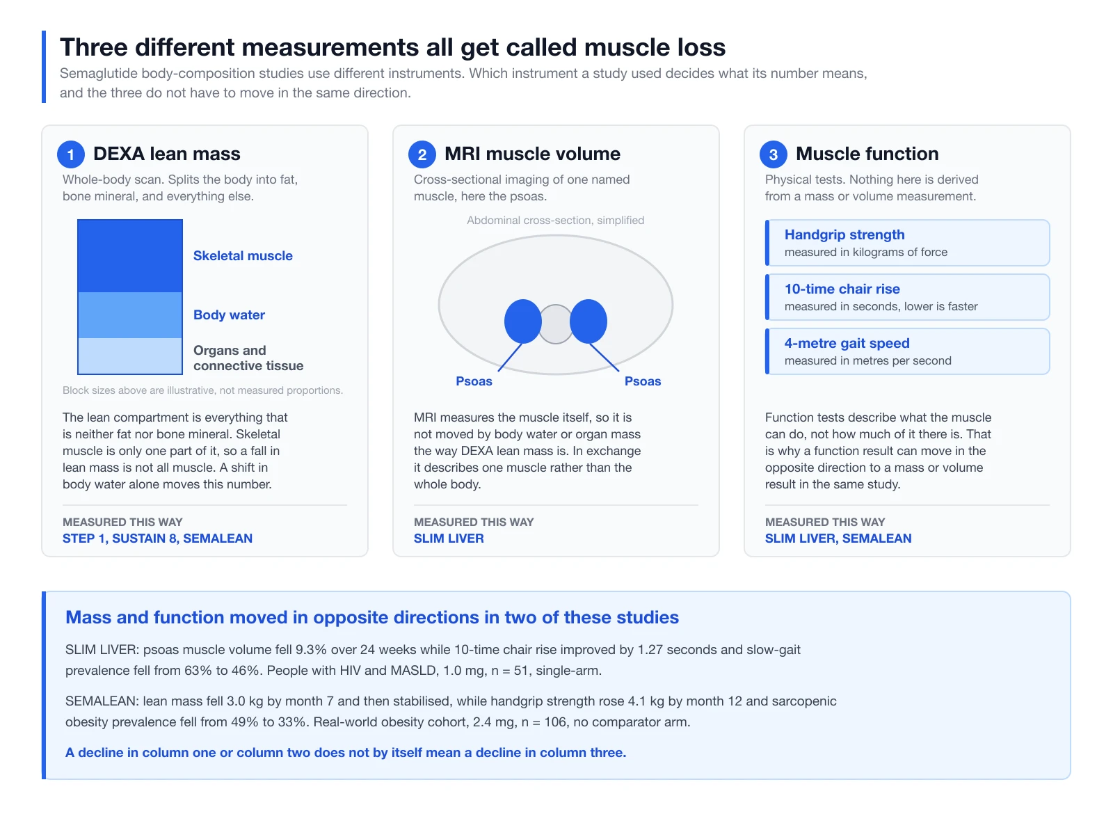
Task: Click SLIM LIVER, SEMALEAN under Muscle function
Action: coord(838,539)
